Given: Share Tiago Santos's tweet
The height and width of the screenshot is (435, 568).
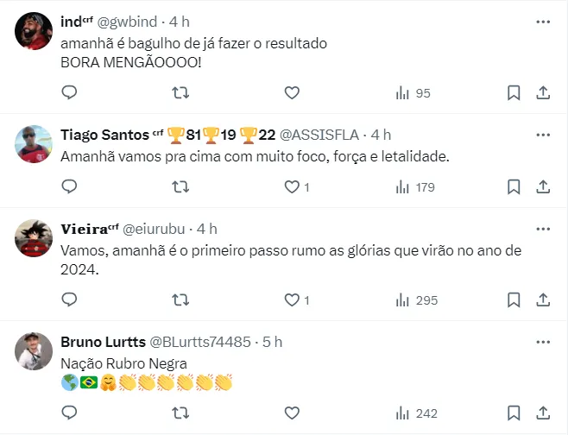Looking at the screenshot, I should 543,187.
